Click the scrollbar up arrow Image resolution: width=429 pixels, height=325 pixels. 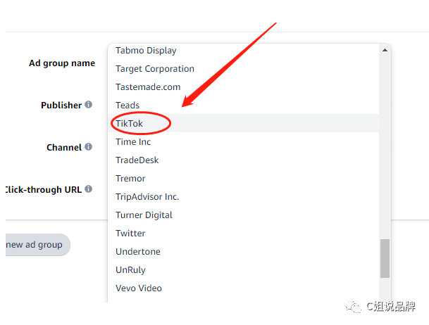[x=385, y=50]
